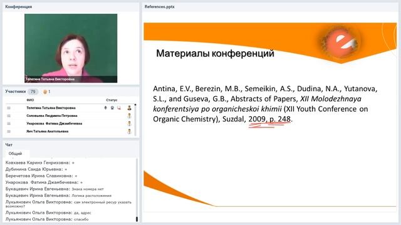Click the presenter name caption on video

(x=50, y=79)
